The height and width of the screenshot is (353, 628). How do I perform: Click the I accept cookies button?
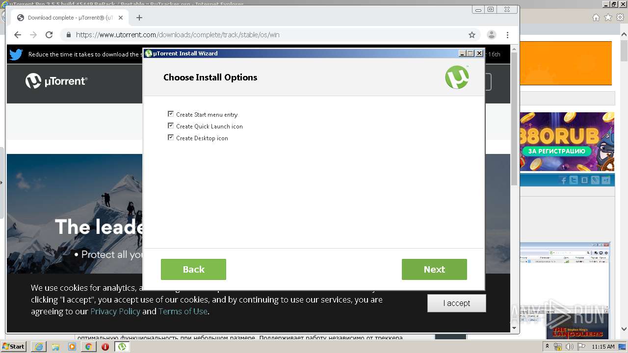pos(457,303)
